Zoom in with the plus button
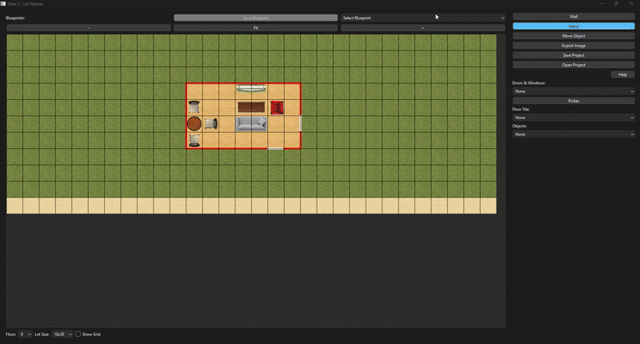The image size is (640, 344). [x=423, y=28]
